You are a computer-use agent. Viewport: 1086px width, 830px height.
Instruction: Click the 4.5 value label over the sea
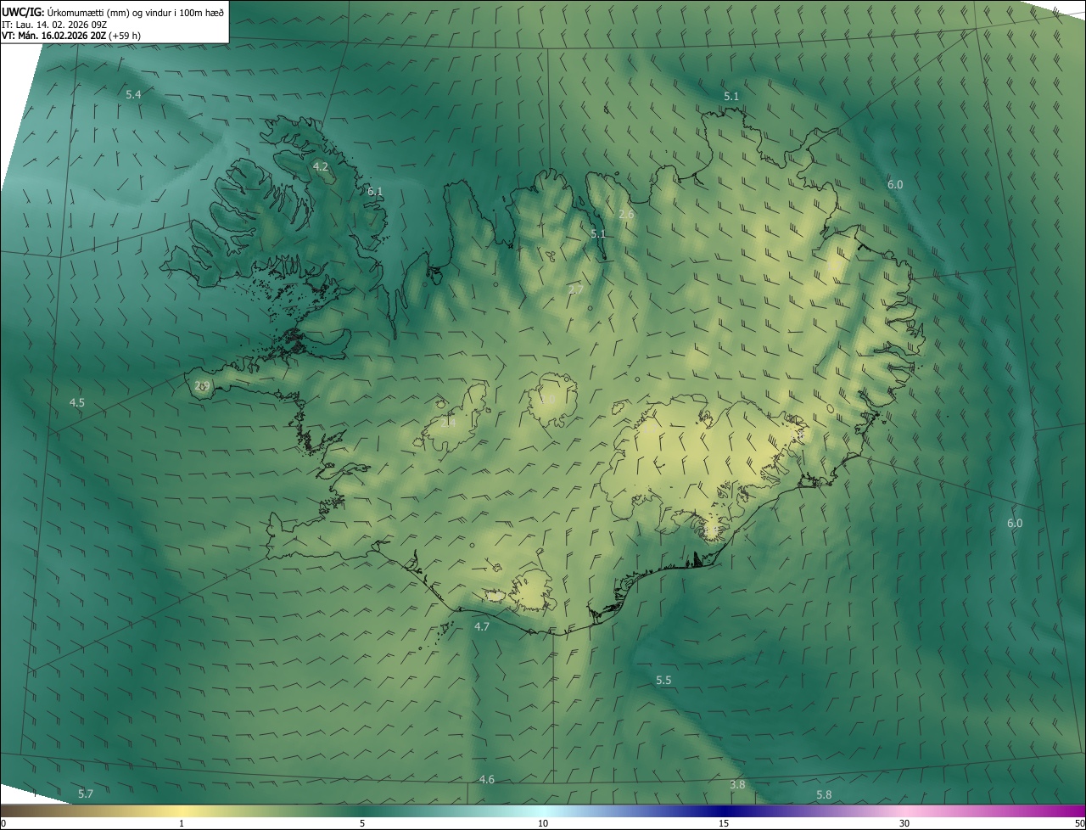[x=76, y=402]
